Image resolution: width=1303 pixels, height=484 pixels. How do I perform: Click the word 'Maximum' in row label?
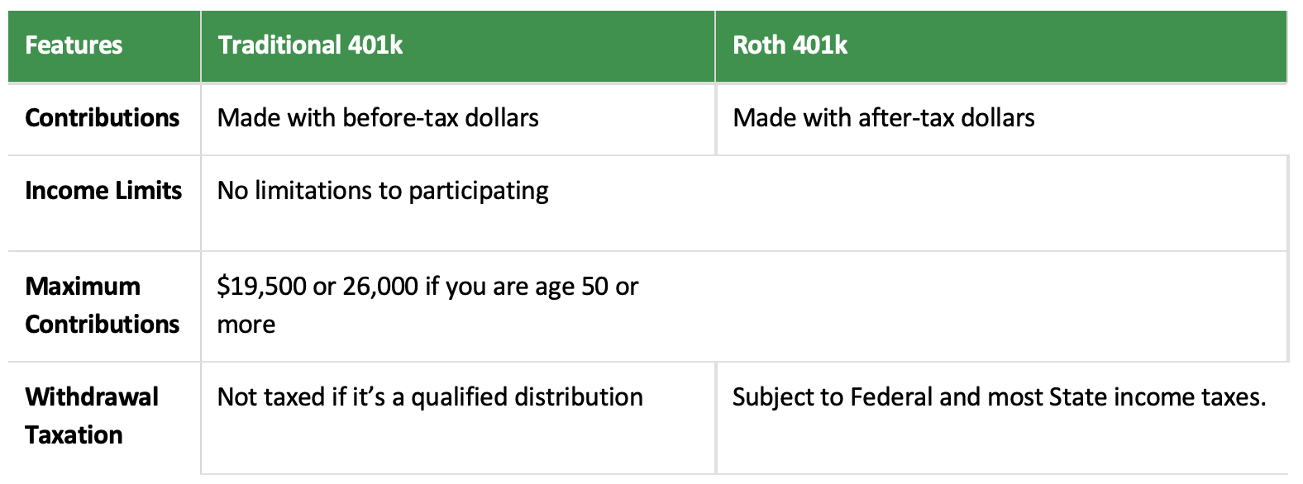(83, 287)
